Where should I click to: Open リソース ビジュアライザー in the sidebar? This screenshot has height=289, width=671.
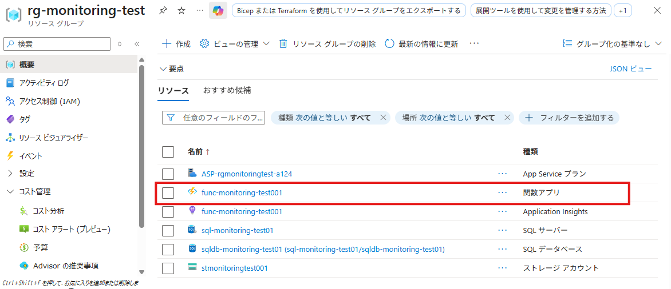click(x=53, y=138)
